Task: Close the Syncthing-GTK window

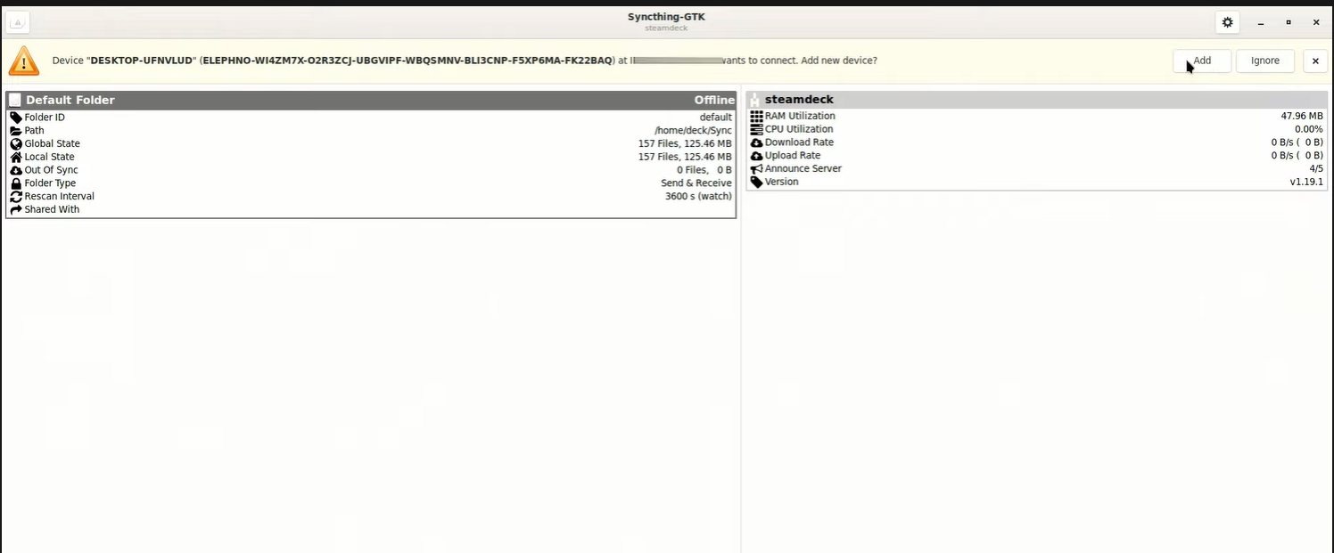Action: 1316,22
